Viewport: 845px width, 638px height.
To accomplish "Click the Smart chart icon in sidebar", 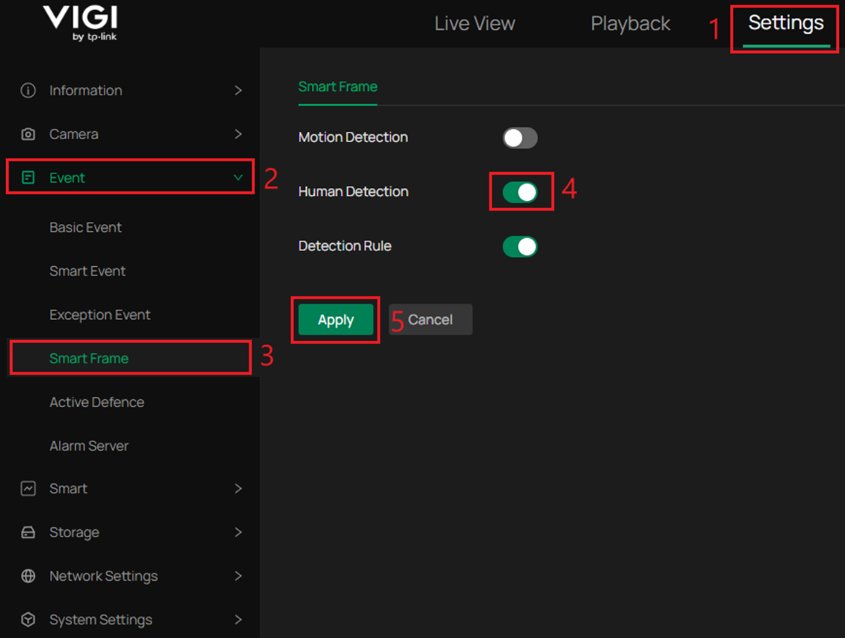I will 28,489.
